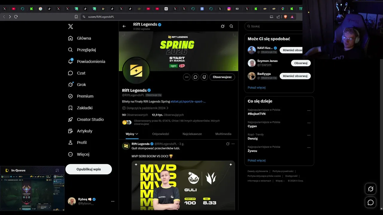Open more options for Żywcu trend
This screenshot has height=215, width=383.
[309, 148]
